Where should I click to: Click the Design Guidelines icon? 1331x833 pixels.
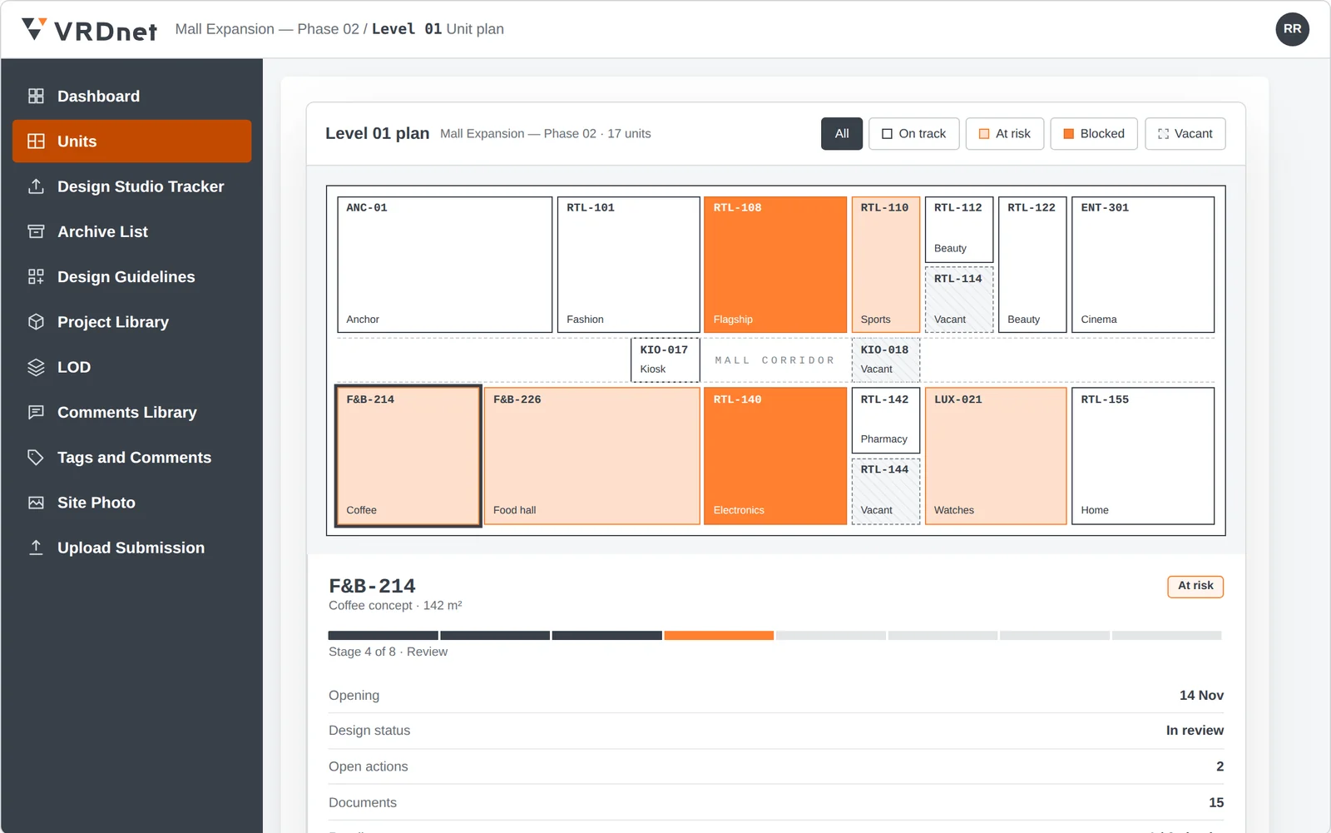[36, 277]
